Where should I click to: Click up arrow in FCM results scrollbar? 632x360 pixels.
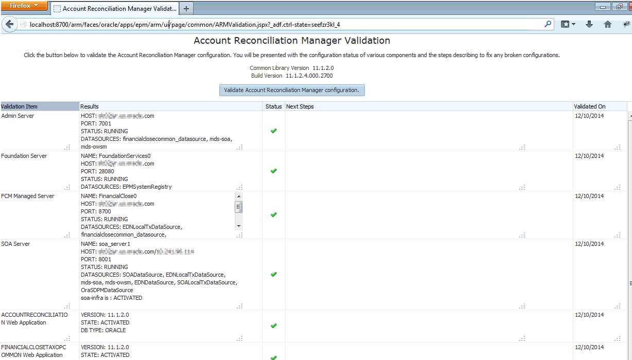[239, 196]
